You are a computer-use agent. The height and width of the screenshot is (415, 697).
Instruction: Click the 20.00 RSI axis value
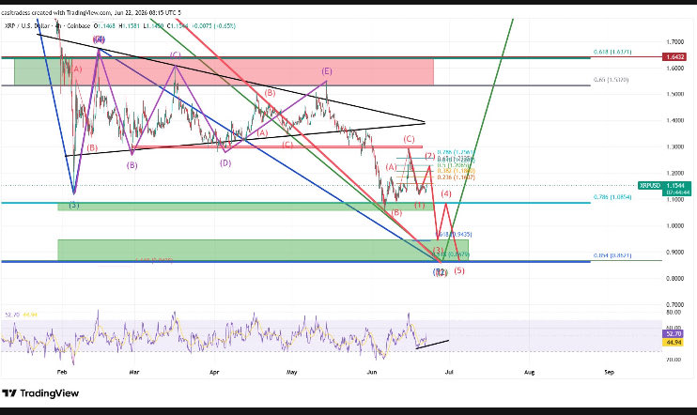coord(674,360)
